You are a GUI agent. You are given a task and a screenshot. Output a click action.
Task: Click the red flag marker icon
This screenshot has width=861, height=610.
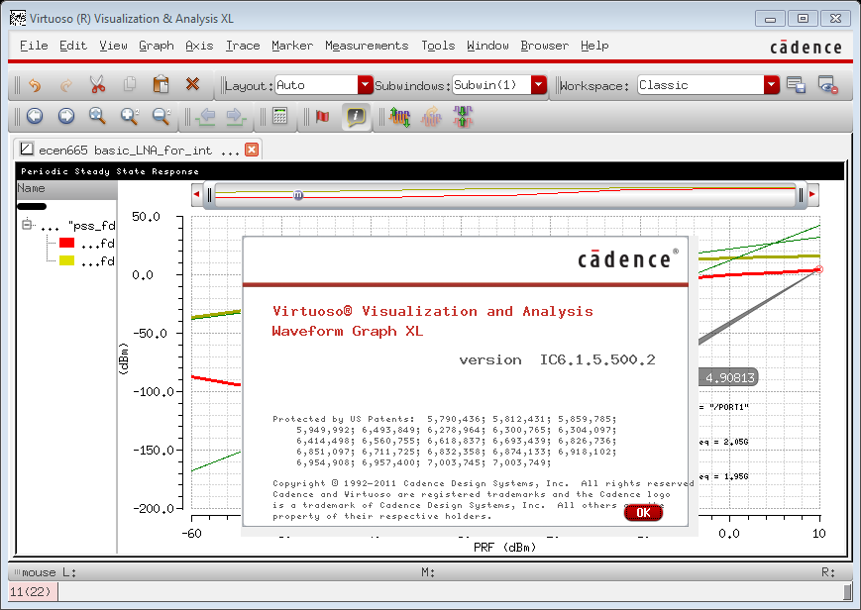click(322, 117)
